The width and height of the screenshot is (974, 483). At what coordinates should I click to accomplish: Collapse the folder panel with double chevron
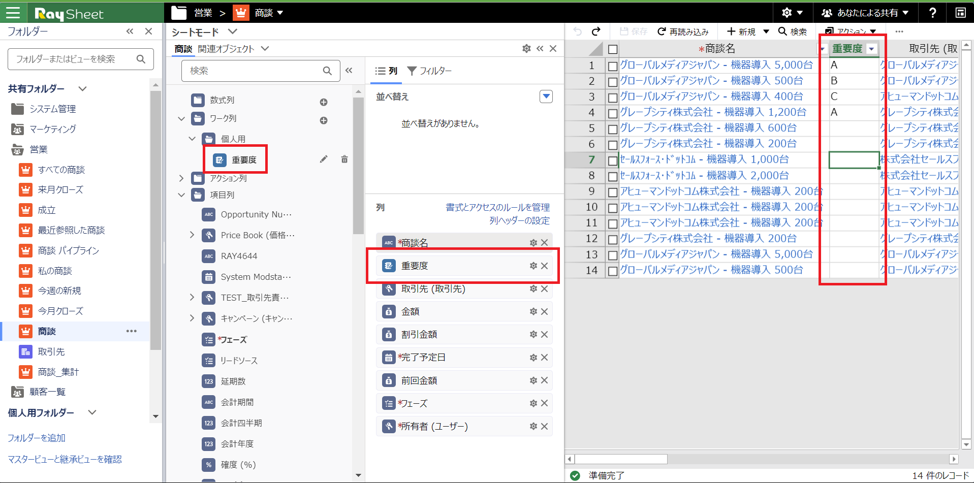130,31
